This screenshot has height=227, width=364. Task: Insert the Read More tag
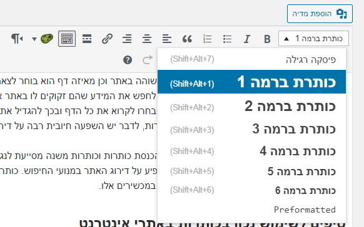coord(87,39)
